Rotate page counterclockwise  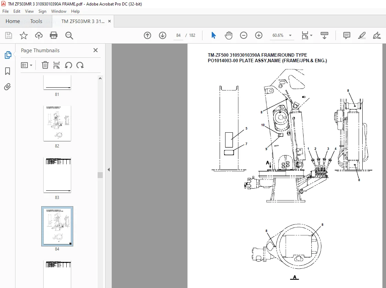(68, 65)
